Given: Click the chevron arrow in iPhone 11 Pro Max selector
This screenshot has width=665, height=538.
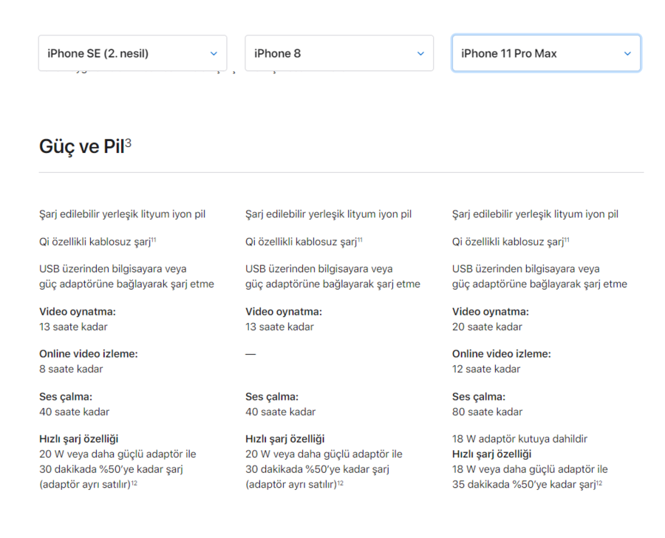Looking at the screenshot, I should [x=627, y=54].
